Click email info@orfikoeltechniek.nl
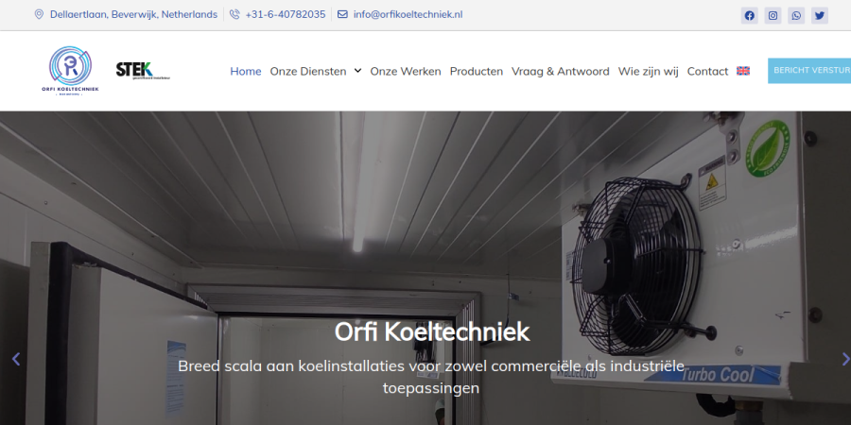This screenshot has height=425, width=851. coord(408,14)
